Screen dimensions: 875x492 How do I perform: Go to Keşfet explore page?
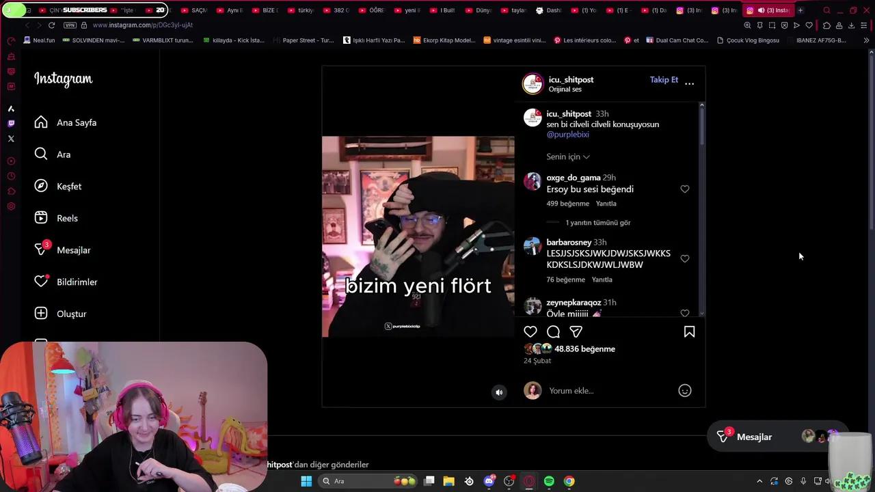(58, 186)
